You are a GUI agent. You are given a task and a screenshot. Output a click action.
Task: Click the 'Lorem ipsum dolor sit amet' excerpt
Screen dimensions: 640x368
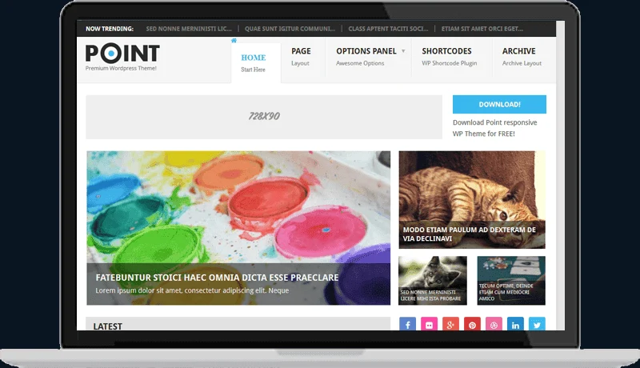(x=192, y=290)
